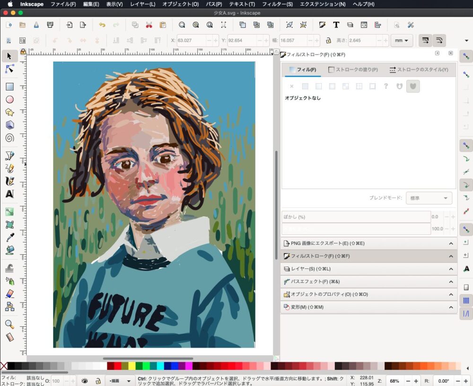The height and width of the screenshot is (386, 473).
Task: Select the Rectangle tool
Action: click(9, 87)
